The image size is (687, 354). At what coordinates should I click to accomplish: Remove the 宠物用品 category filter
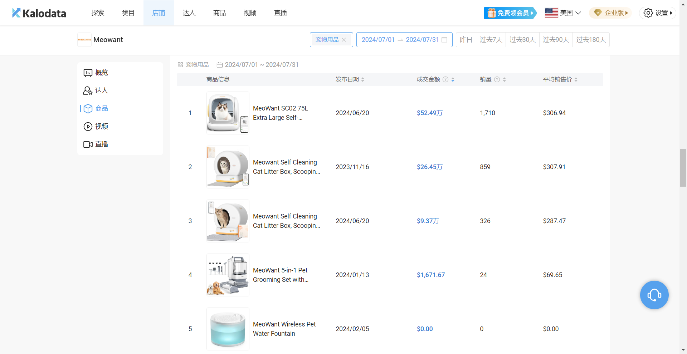pos(344,40)
